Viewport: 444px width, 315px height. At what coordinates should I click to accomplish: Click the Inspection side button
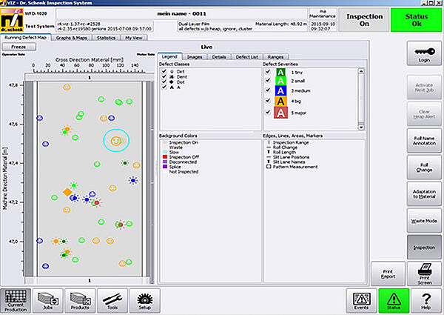424,248
